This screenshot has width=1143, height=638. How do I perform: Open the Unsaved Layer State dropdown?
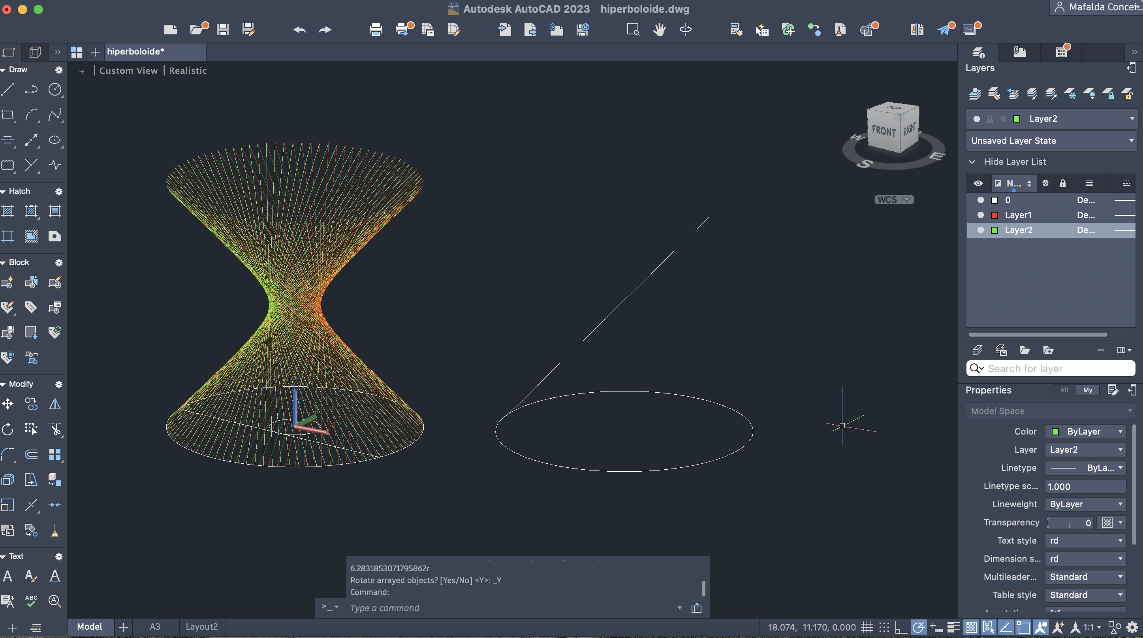tap(1051, 141)
